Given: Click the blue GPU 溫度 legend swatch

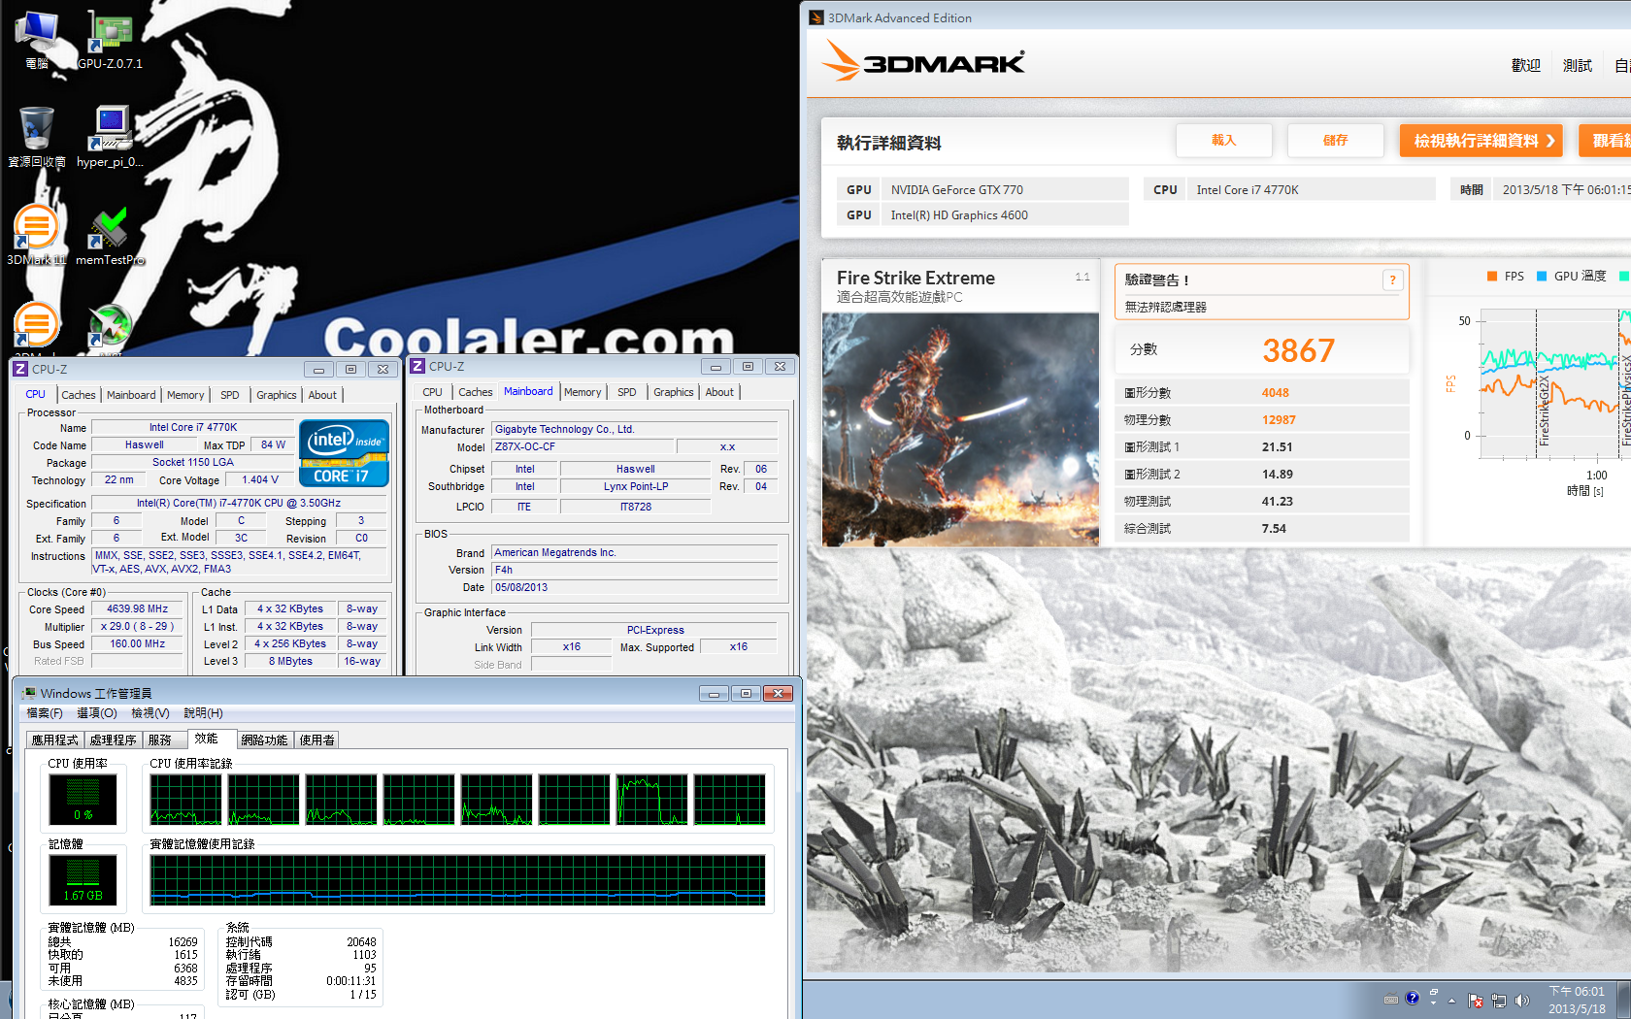Looking at the screenshot, I should [x=1542, y=277].
